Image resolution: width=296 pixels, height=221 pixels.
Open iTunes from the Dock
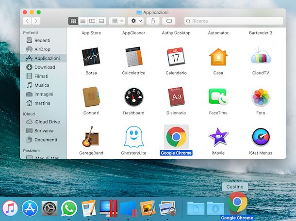10,208
